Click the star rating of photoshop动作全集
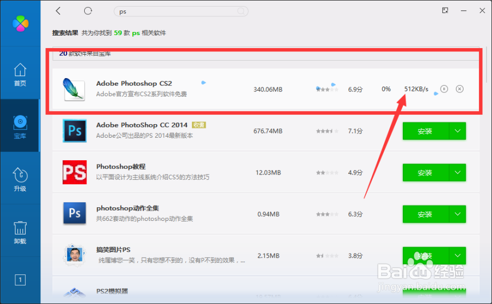The width and height of the screenshot is (492, 304). click(x=327, y=214)
